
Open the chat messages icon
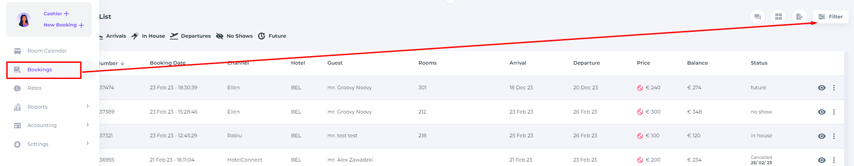click(758, 17)
